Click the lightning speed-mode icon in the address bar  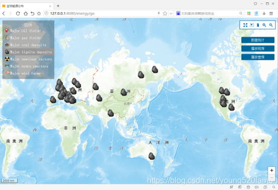(x=159, y=13)
